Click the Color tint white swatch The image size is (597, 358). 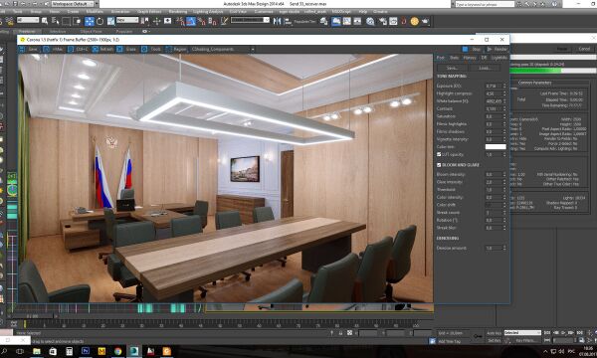click(x=496, y=147)
